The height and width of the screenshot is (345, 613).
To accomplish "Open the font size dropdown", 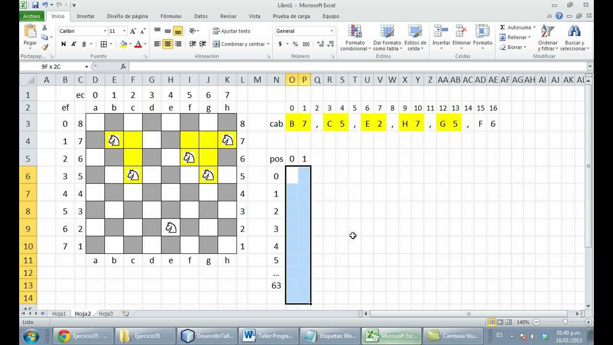I will 125,31.
